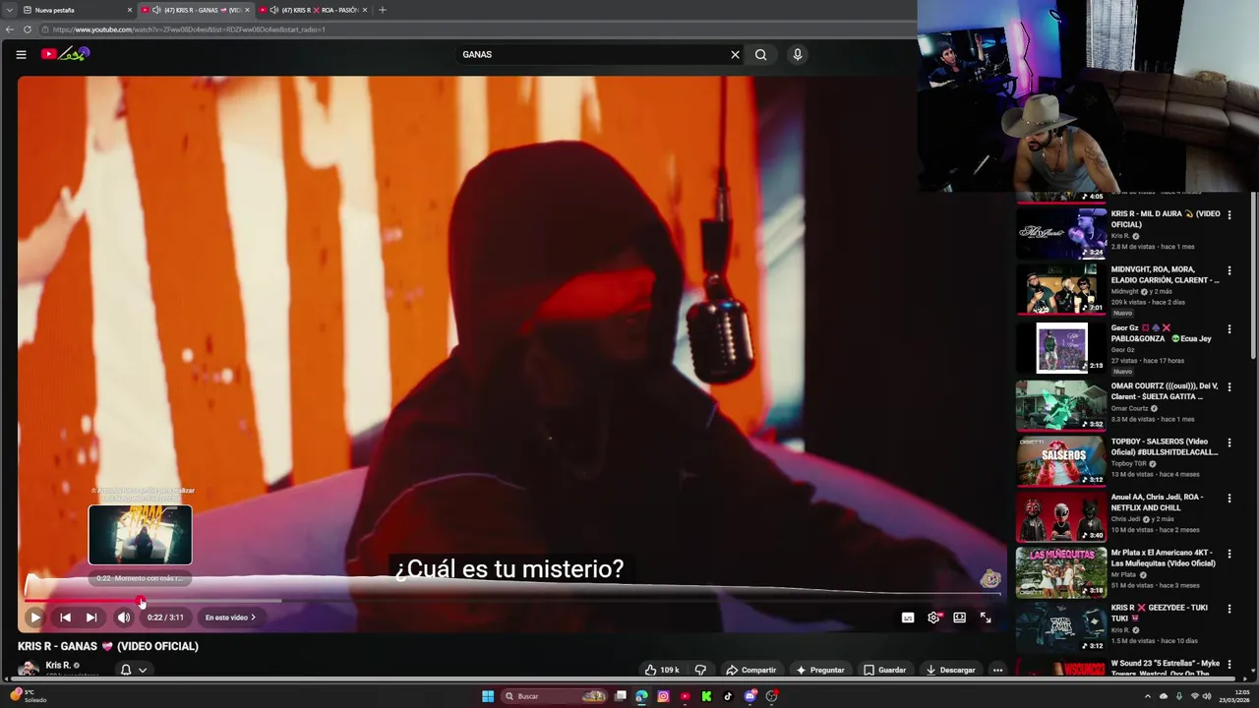The image size is (1259, 708).
Task: Open Kris R. channel avatar
Action: [x=29, y=669]
